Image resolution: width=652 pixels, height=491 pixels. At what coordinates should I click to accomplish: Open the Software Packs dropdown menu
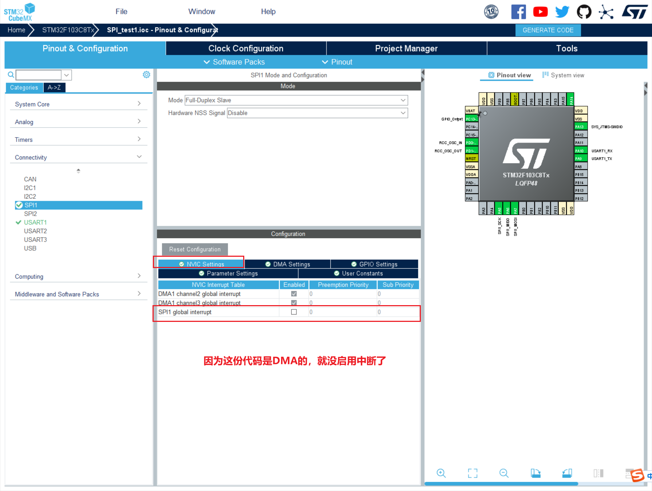click(234, 62)
